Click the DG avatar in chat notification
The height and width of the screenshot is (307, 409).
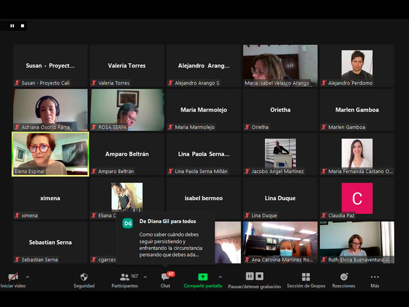point(128,224)
